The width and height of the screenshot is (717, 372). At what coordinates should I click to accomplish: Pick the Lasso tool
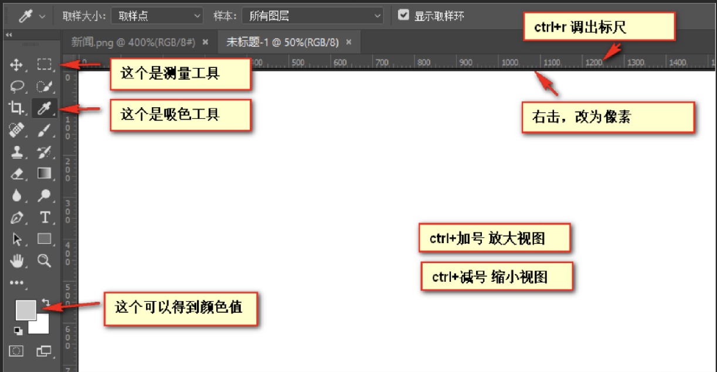click(17, 86)
